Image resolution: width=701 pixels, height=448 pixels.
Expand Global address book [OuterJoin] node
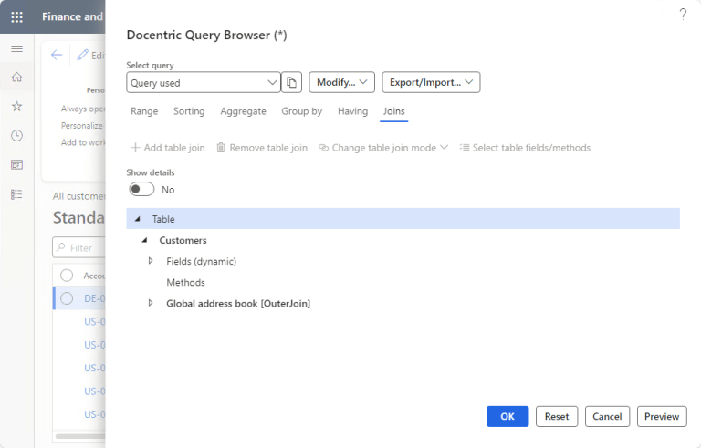pyautogui.click(x=151, y=303)
